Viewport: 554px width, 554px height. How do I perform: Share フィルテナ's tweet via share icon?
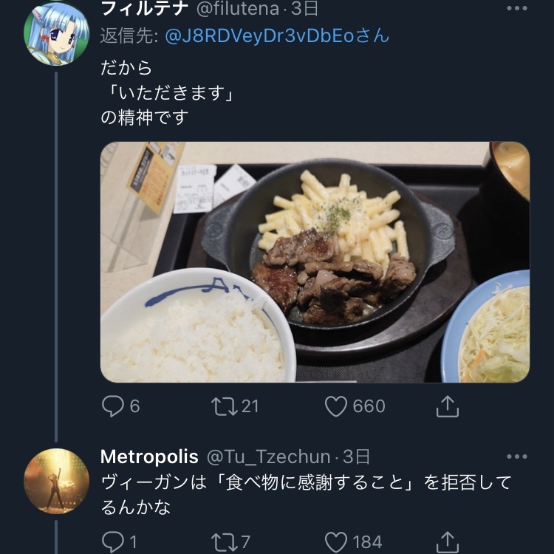(x=448, y=406)
